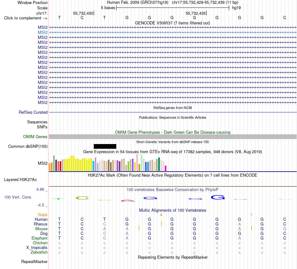The width and height of the screenshot is (297, 269).
Task: Click the GTEx 'Gene Expression in 54 tissues' title
Action: (173, 152)
